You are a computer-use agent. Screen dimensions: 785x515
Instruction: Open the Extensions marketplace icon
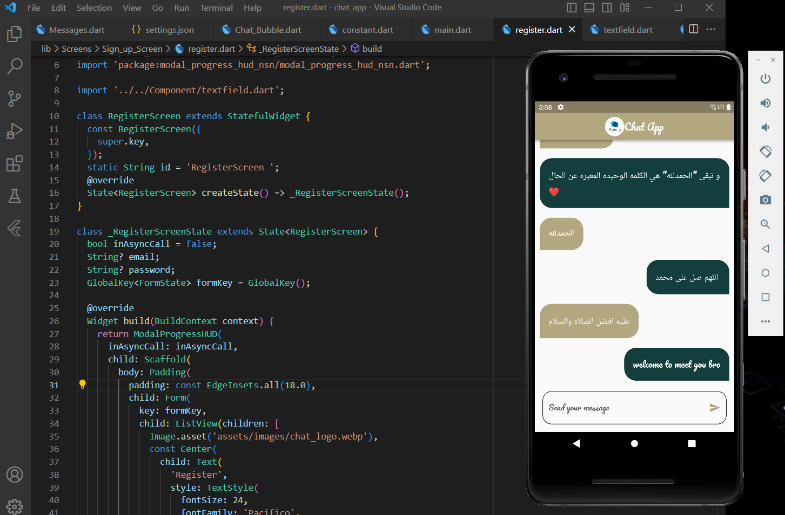16,163
